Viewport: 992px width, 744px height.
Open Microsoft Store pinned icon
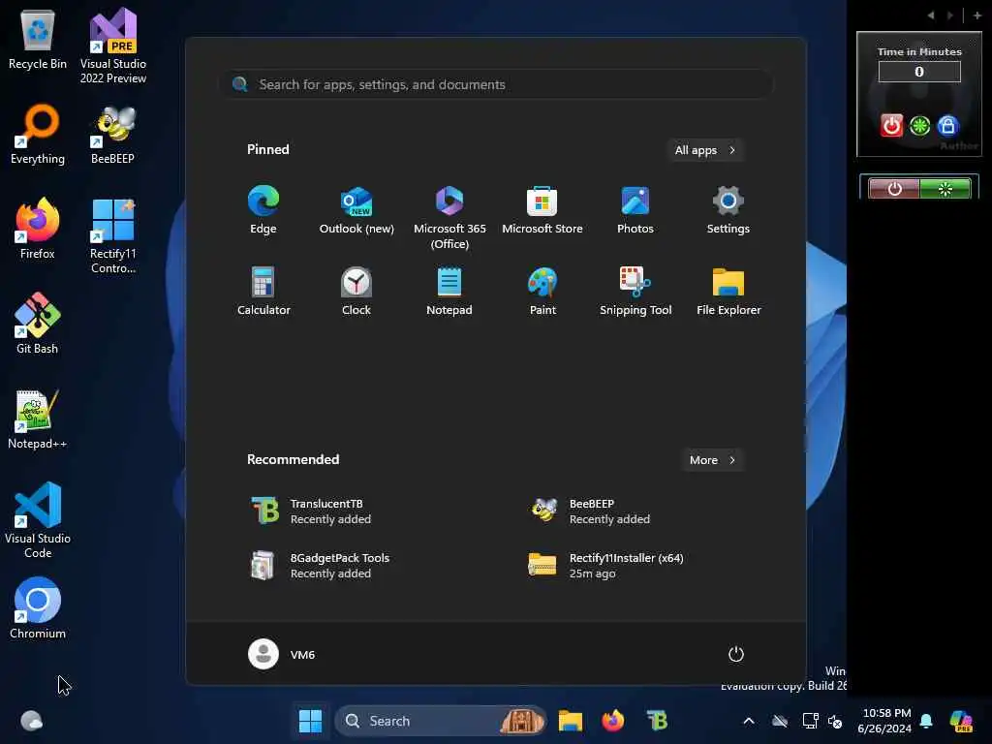click(542, 210)
